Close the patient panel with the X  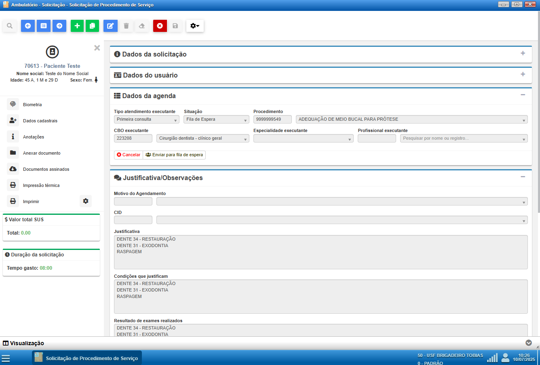(x=97, y=48)
